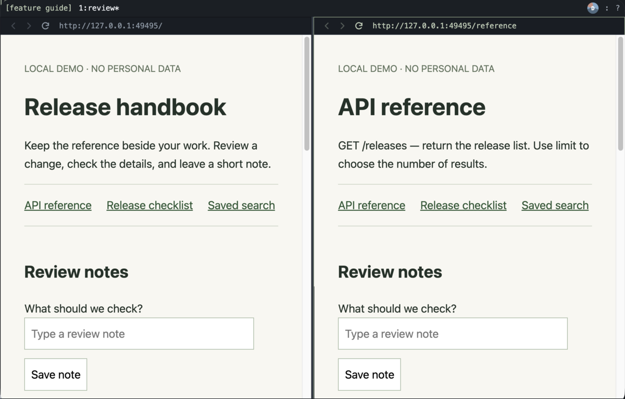Click the [feature guide] session label

click(x=39, y=8)
